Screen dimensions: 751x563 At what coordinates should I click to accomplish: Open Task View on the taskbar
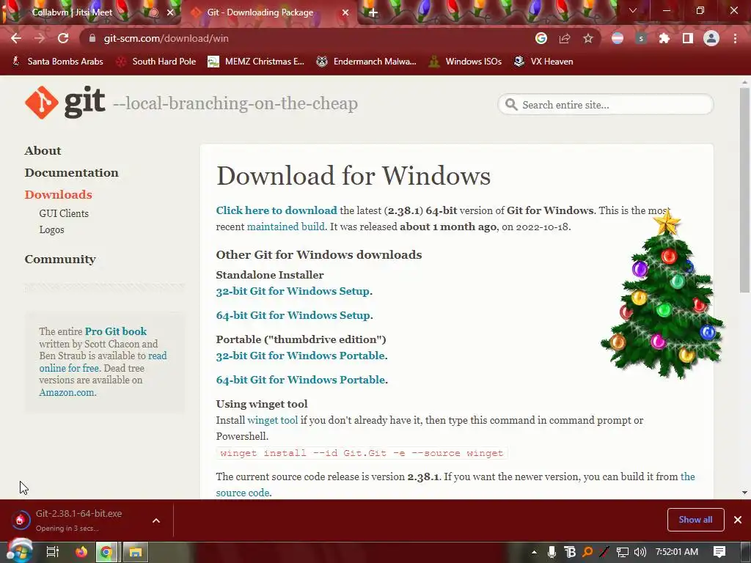pos(52,552)
